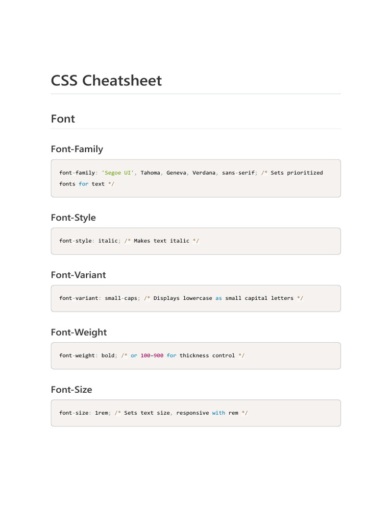Click the Font-Size subheading
The width and height of the screenshot is (392, 523).
coord(71,390)
